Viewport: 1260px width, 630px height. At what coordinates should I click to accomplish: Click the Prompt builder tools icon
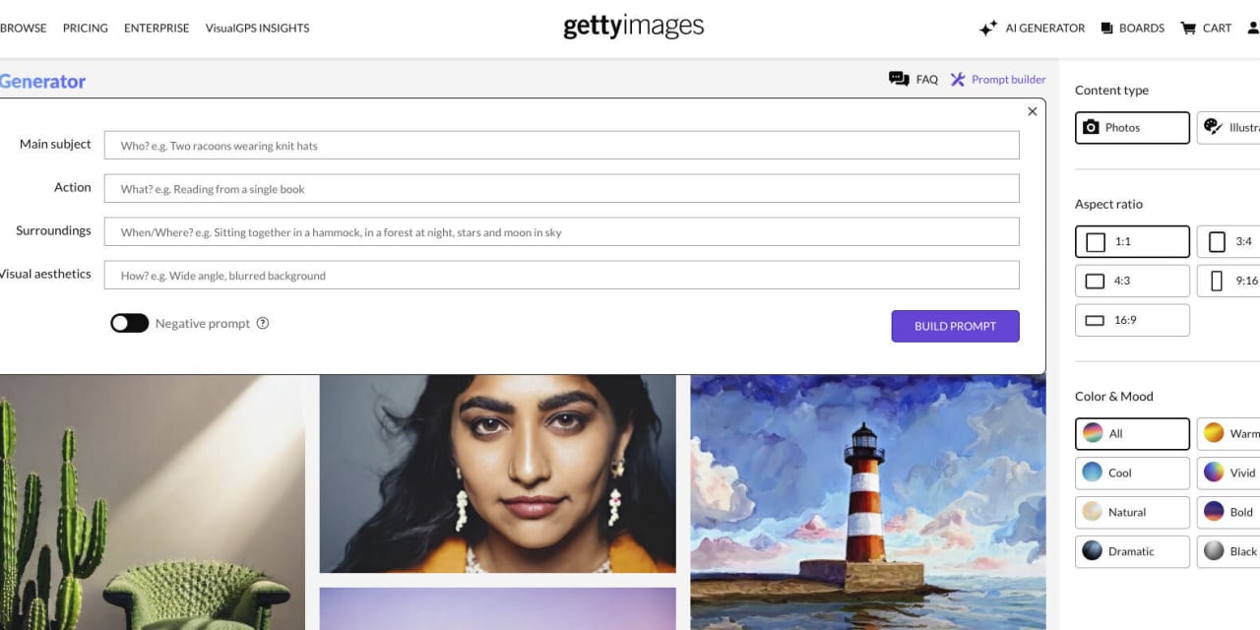(958, 80)
